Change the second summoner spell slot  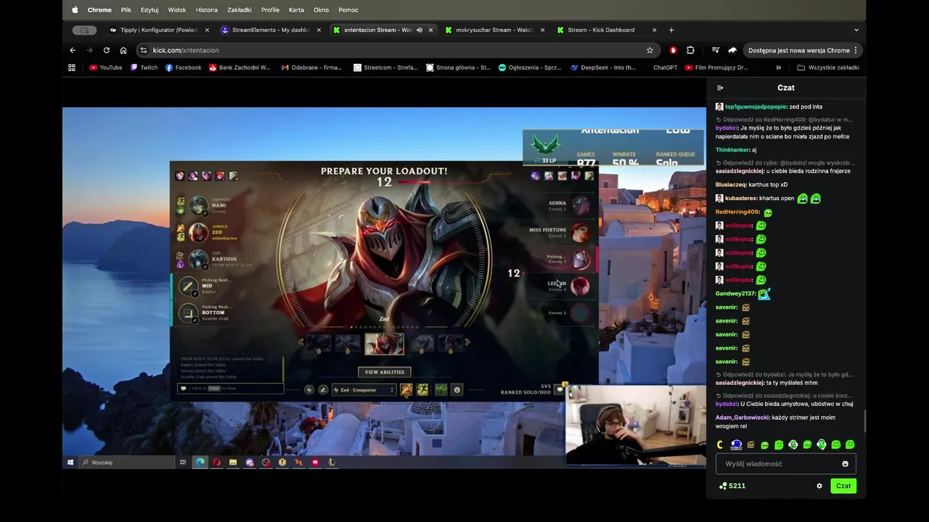(422, 390)
